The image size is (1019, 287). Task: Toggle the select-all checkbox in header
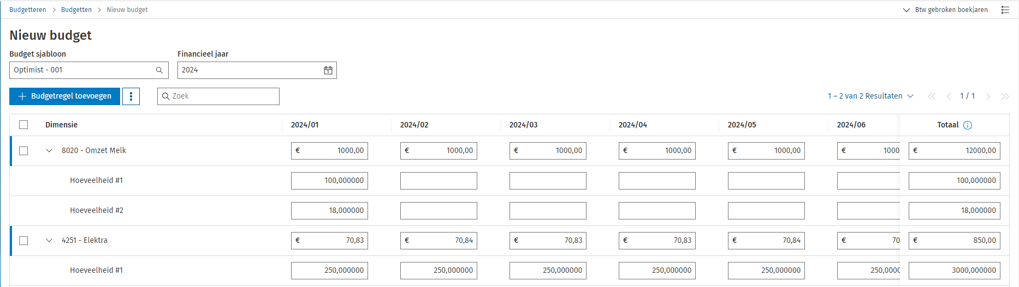[23, 125]
